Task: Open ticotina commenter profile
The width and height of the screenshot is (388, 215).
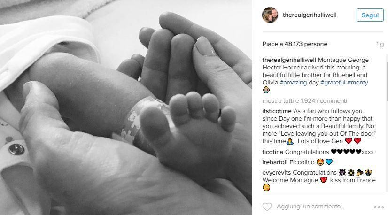Action: [x=273, y=152]
